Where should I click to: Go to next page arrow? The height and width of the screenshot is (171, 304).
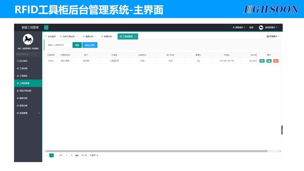tap(56, 155)
